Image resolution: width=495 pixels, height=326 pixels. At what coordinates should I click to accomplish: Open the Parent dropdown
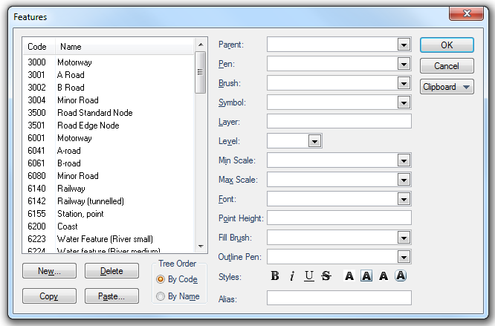point(404,45)
